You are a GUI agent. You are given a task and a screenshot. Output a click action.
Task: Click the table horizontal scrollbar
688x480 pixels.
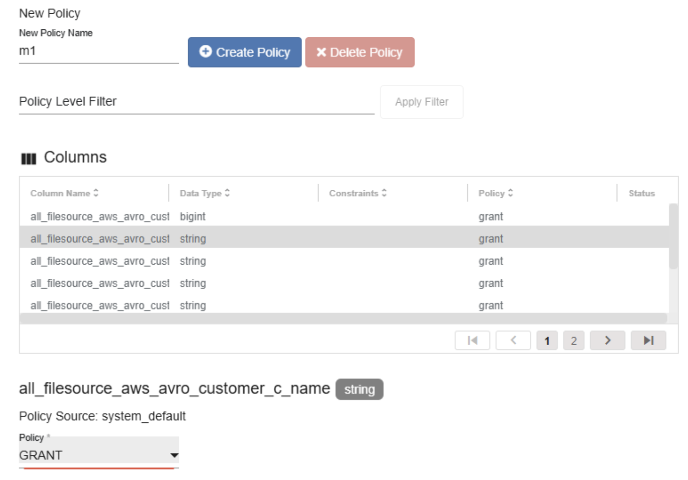tap(343, 318)
